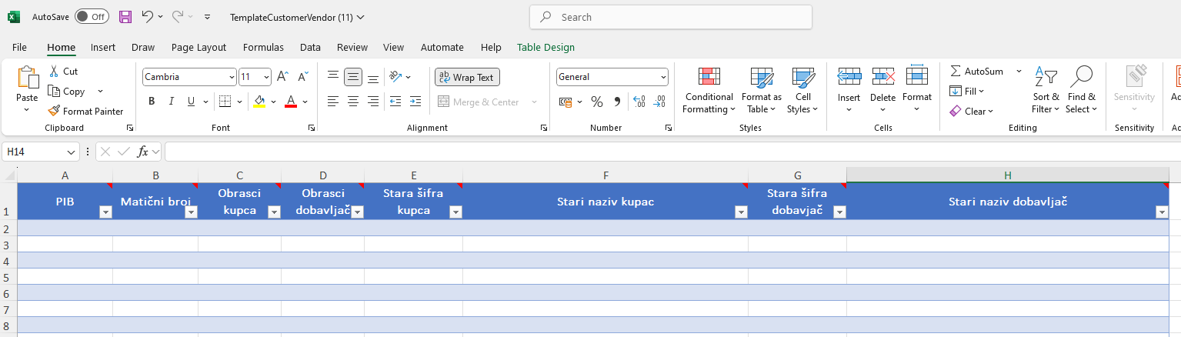Click the Insert Function fx icon
1181x337 pixels.
[142, 152]
